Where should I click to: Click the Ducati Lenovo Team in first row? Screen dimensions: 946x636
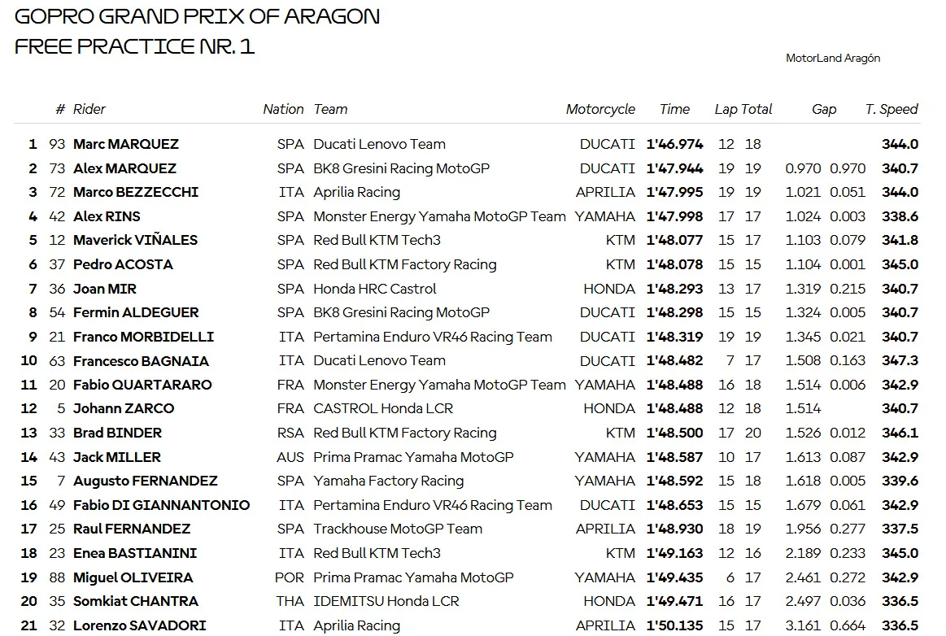(380, 144)
